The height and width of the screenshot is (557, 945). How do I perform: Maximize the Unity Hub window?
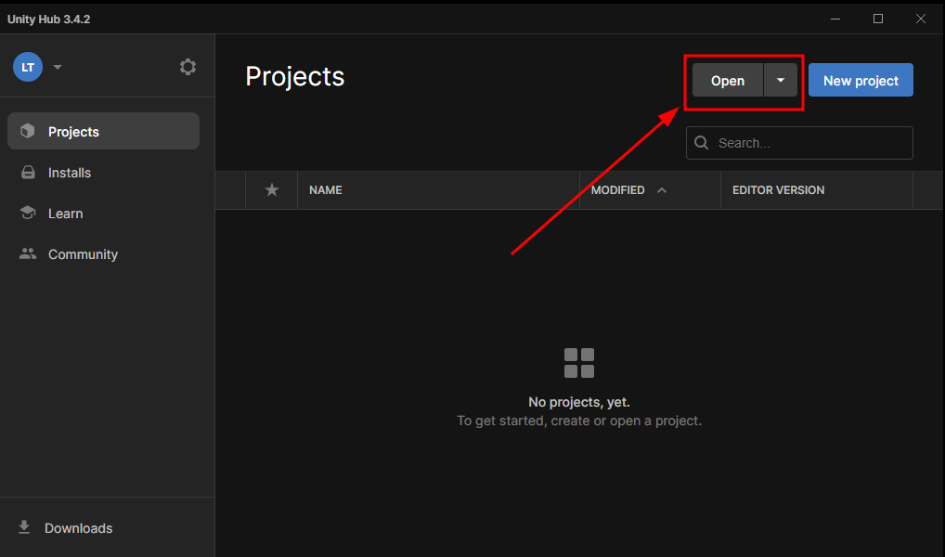[x=878, y=19]
